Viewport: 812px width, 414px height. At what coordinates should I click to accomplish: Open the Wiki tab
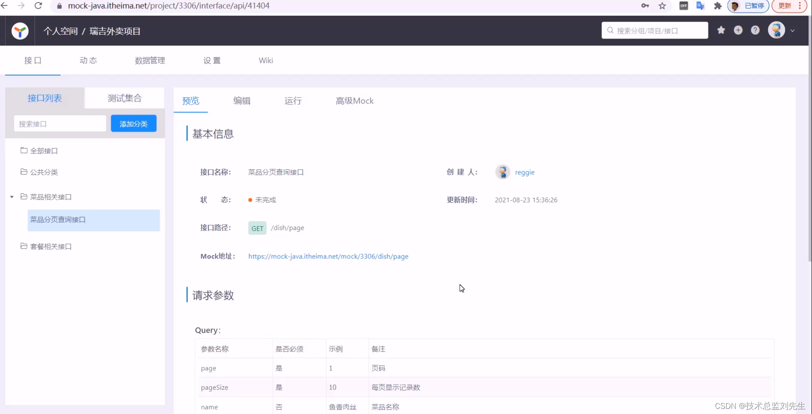click(x=266, y=60)
